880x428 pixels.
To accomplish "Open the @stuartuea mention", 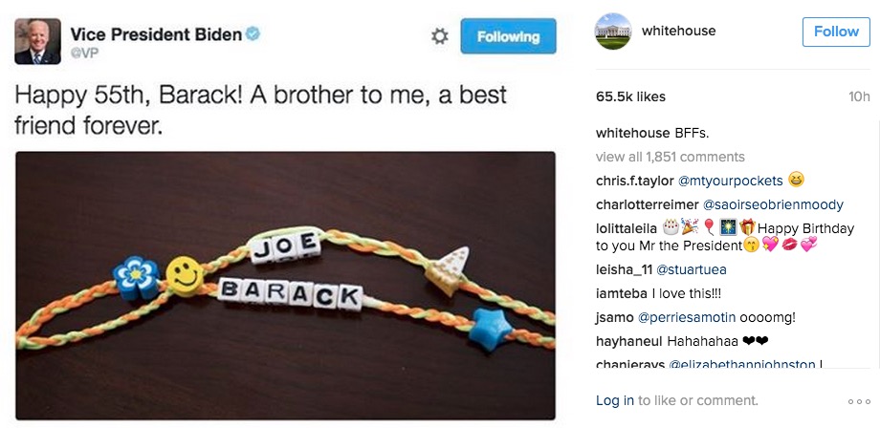I will 691,269.
